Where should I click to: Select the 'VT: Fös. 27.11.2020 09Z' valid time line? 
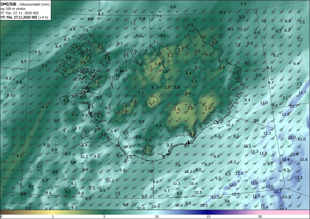(x=19, y=17)
